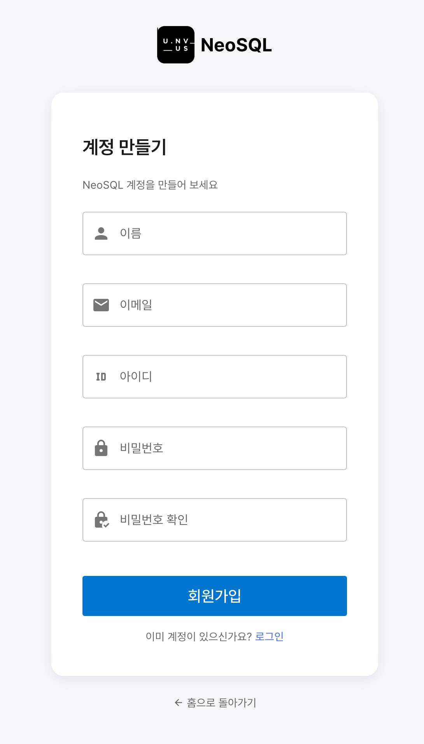Click the lock-with-checkmark icon in confirm password field
This screenshot has height=744, width=424.
point(102,519)
